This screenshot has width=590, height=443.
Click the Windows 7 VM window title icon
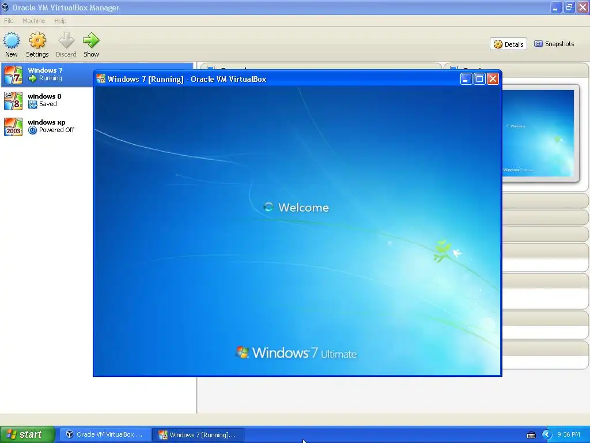[100, 78]
